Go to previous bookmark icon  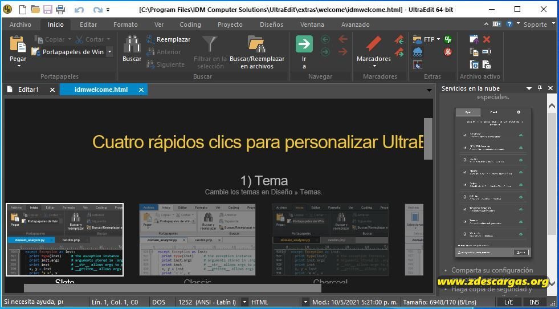(x=399, y=39)
